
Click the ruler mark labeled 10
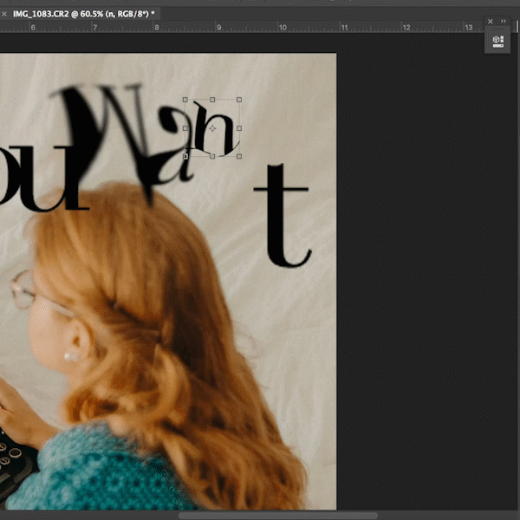[283, 28]
